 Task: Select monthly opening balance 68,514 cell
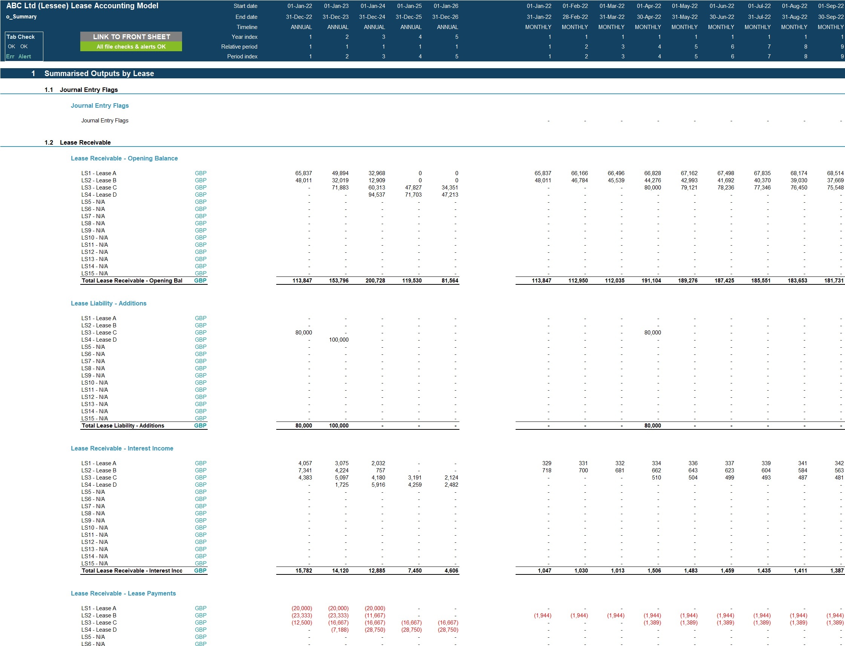(835, 173)
